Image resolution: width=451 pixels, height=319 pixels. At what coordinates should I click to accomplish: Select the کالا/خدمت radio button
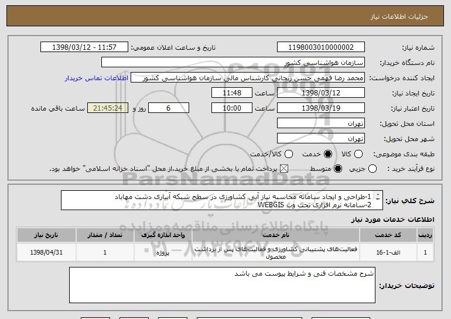289,154
